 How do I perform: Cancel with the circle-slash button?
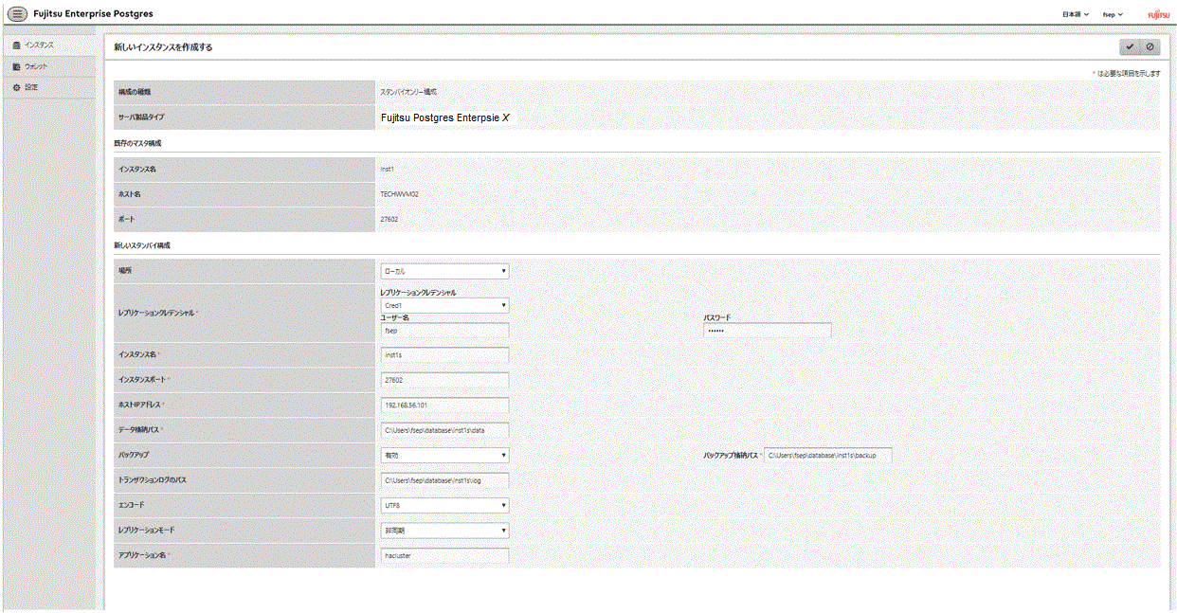click(1150, 47)
